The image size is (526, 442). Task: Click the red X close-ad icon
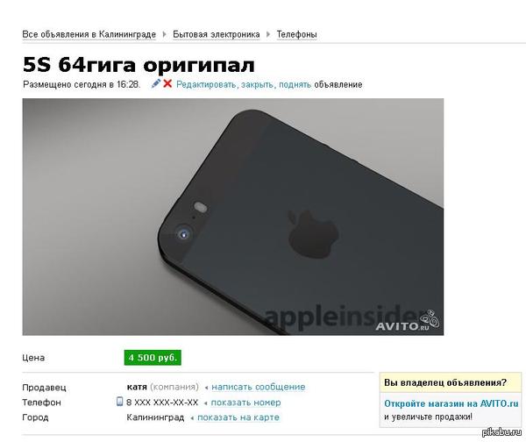click(167, 83)
